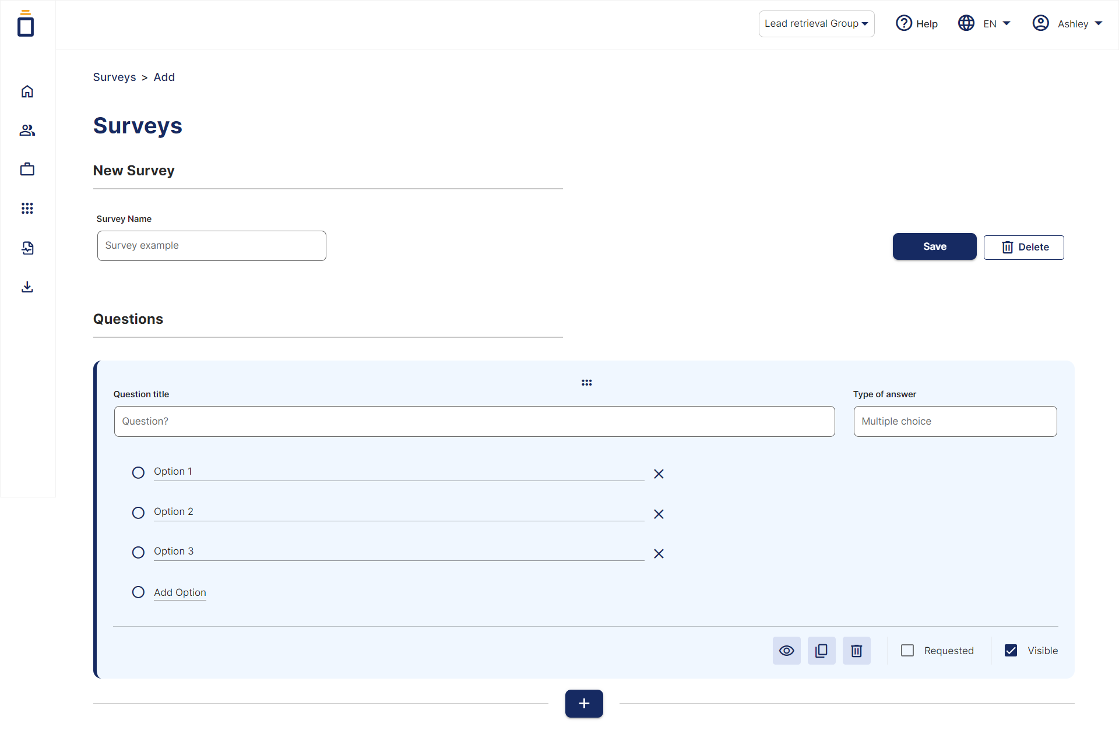Image resolution: width=1119 pixels, height=745 pixels.
Task: Click the user account avatar icon
Action: (x=1041, y=23)
